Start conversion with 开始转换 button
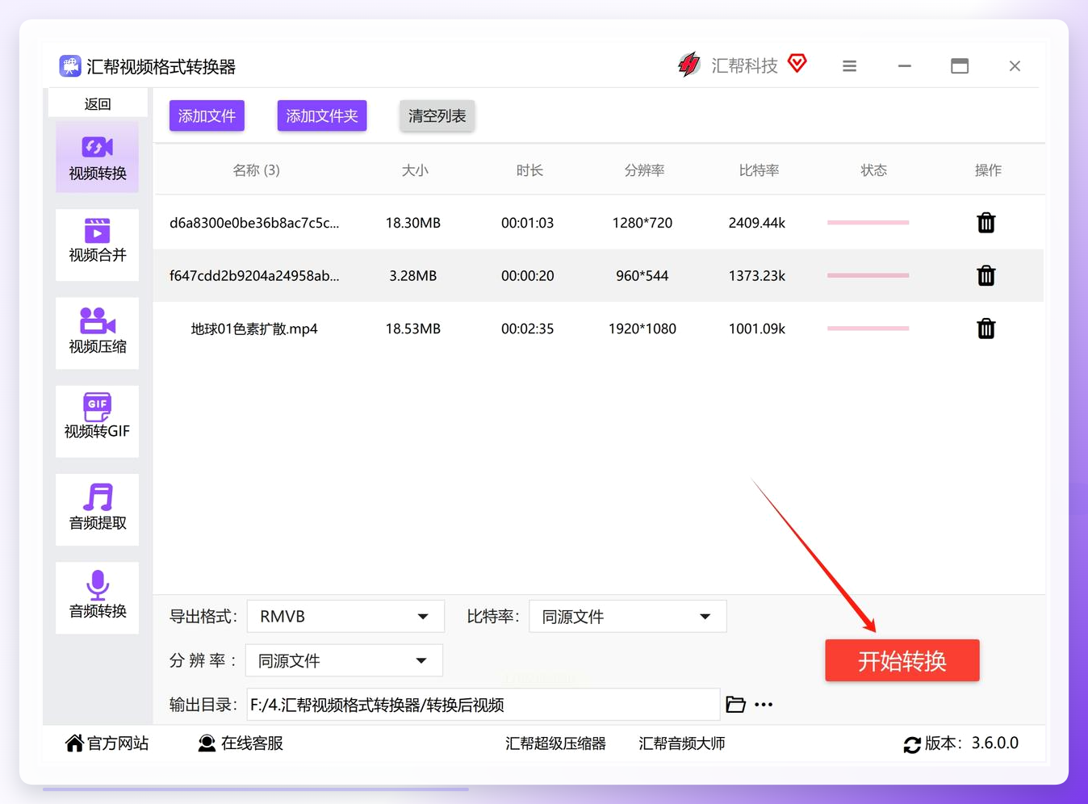Screen dimensions: 1088x804 point(902,660)
